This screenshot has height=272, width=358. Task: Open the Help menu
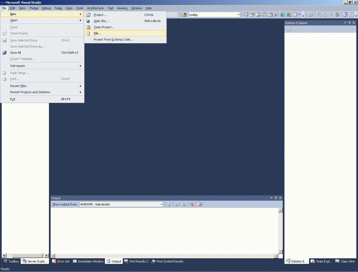[149, 8]
